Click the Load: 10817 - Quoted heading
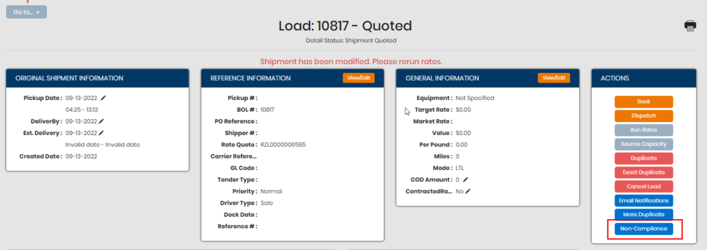Screen dimensions: 707x250 [x=345, y=25]
